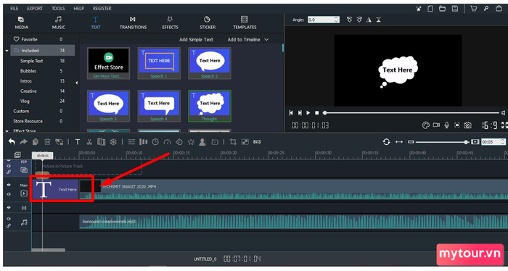Click the mosaic icon next to crop
Image resolution: width=508 pixels, height=271 pixels.
tap(245, 142)
